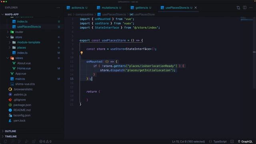The height and width of the screenshot is (144, 256).
Task: Click the Vue icon next to About.vue
Action: (x=14, y=63)
